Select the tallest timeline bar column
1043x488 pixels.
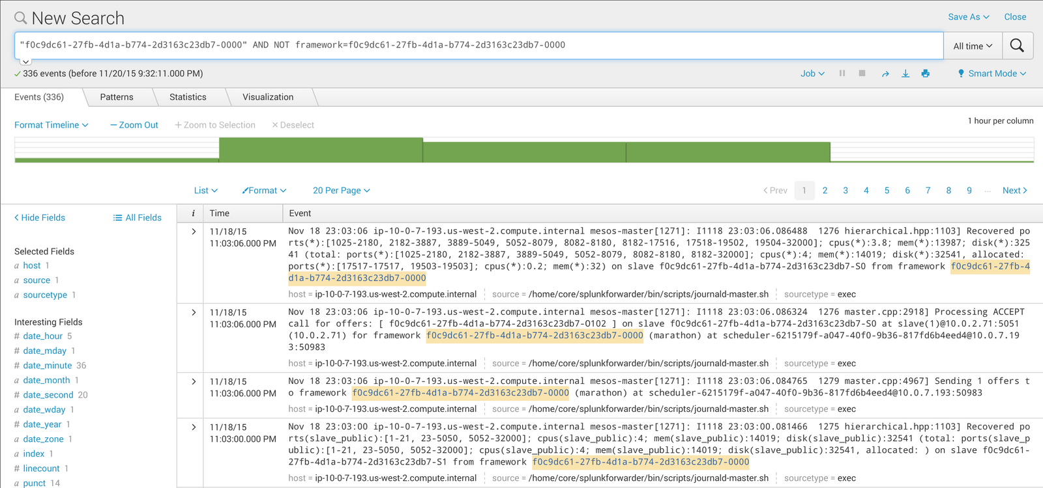321,150
